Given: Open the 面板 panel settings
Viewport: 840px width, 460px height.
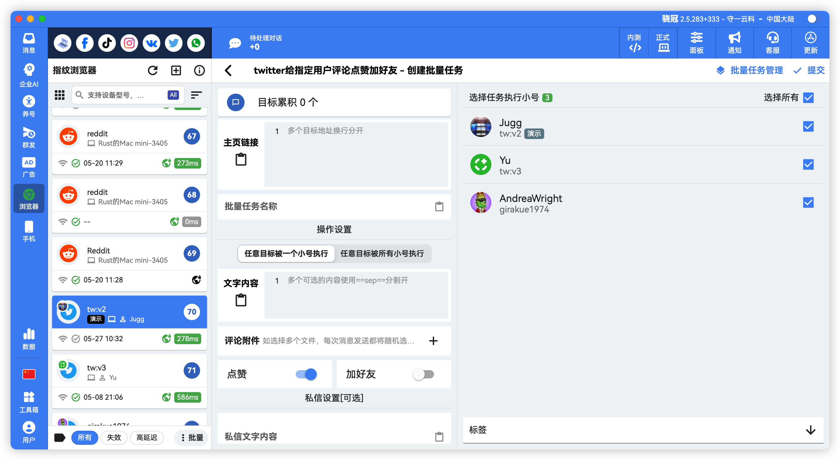Looking at the screenshot, I should [x=696, y=43].
